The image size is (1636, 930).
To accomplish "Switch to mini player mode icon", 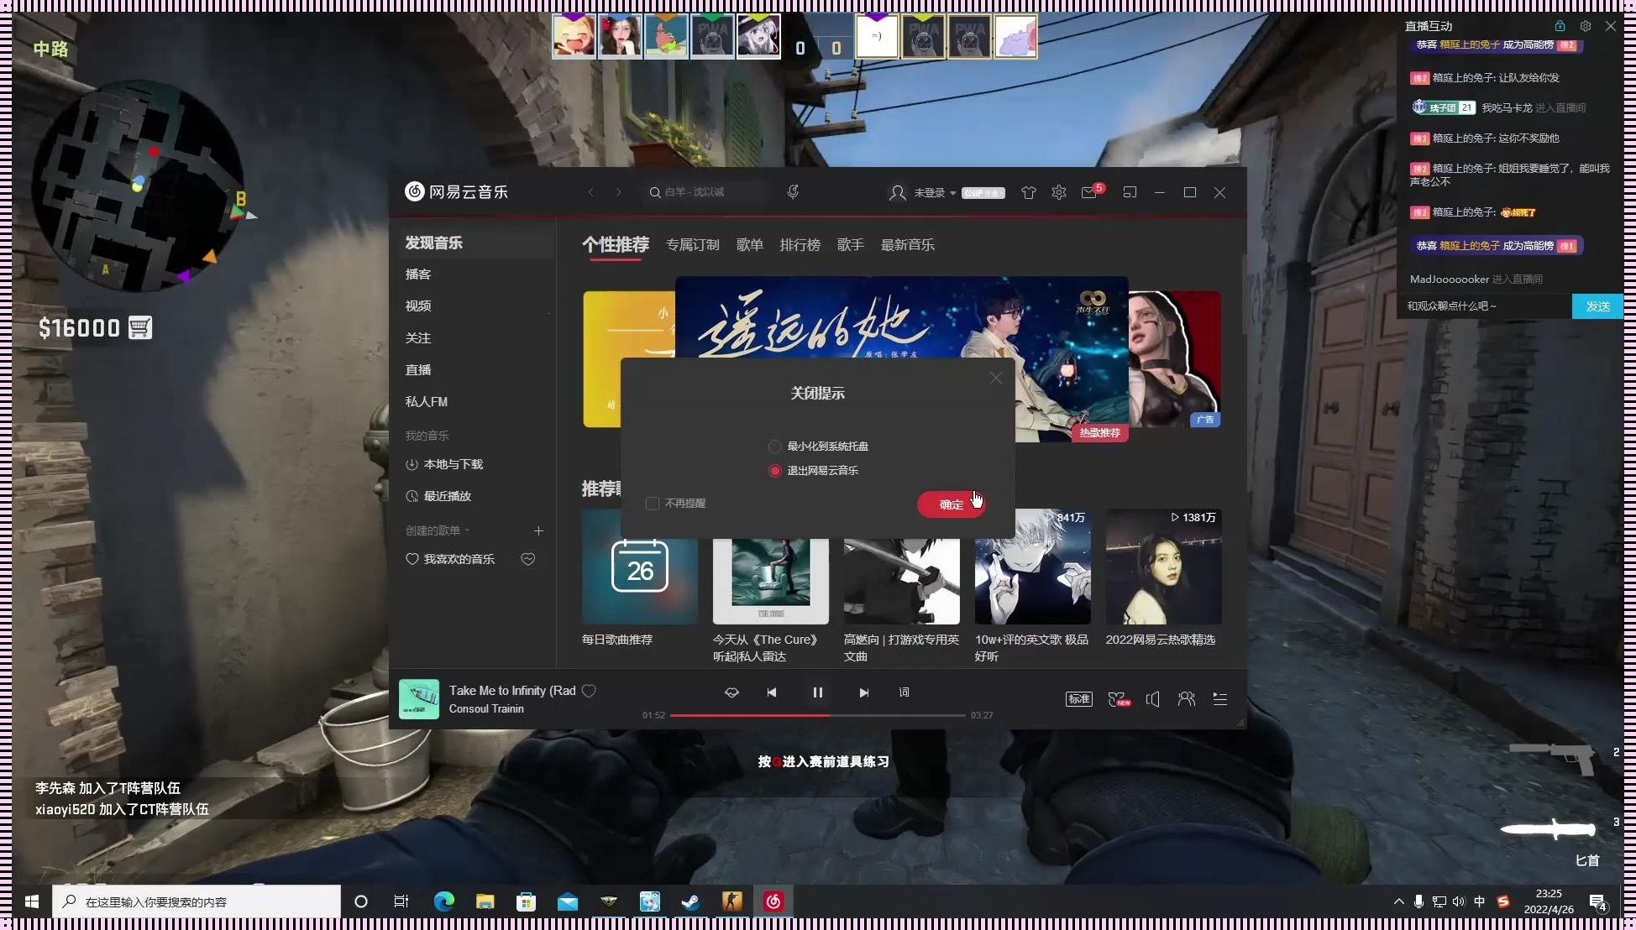I will tap(1130, 192).
